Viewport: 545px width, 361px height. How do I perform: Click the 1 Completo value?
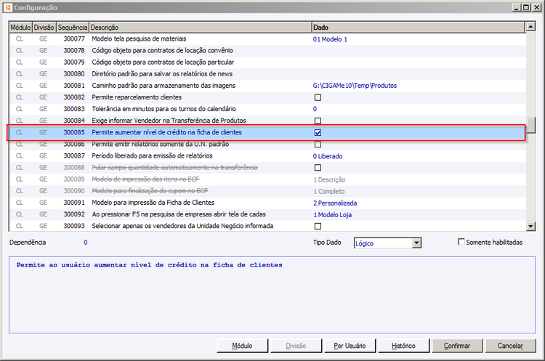[x=328, y=192]
